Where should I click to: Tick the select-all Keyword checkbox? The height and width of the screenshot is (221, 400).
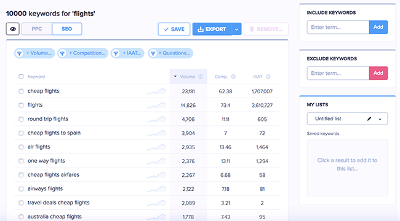21,77
